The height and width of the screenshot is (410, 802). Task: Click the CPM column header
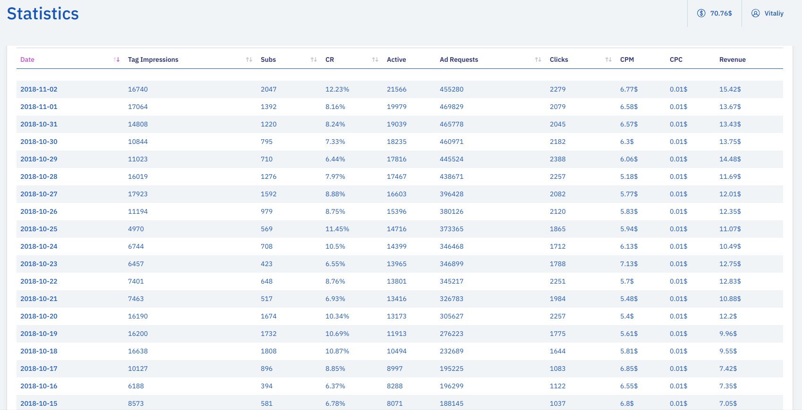tap(627, 59)
